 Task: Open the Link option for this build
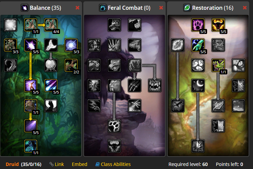click(x=57, y=164)
